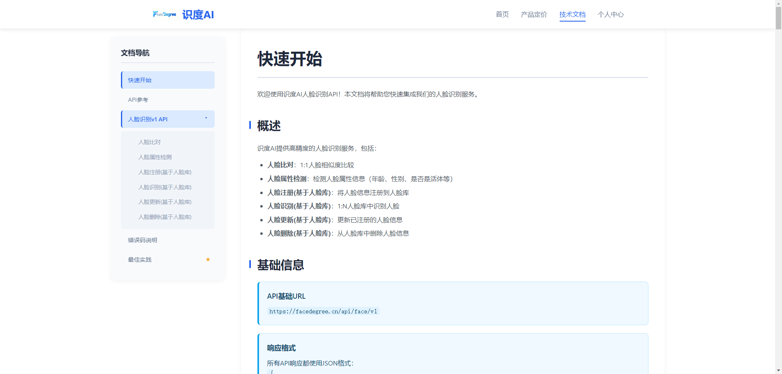Open API参考 in the sidebar
Image resolution: width=782 pixels, height=374 pixels.
click(138, 100)
